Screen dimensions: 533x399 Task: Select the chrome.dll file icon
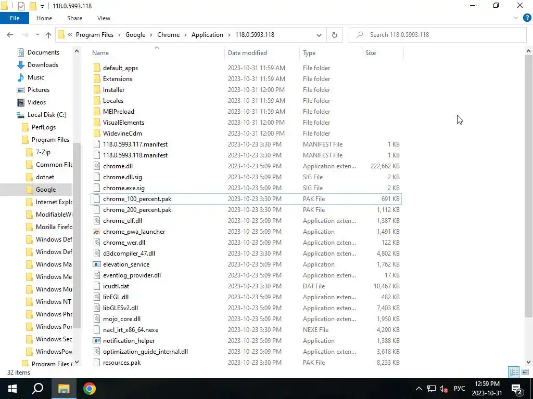(x=97, y=166)
